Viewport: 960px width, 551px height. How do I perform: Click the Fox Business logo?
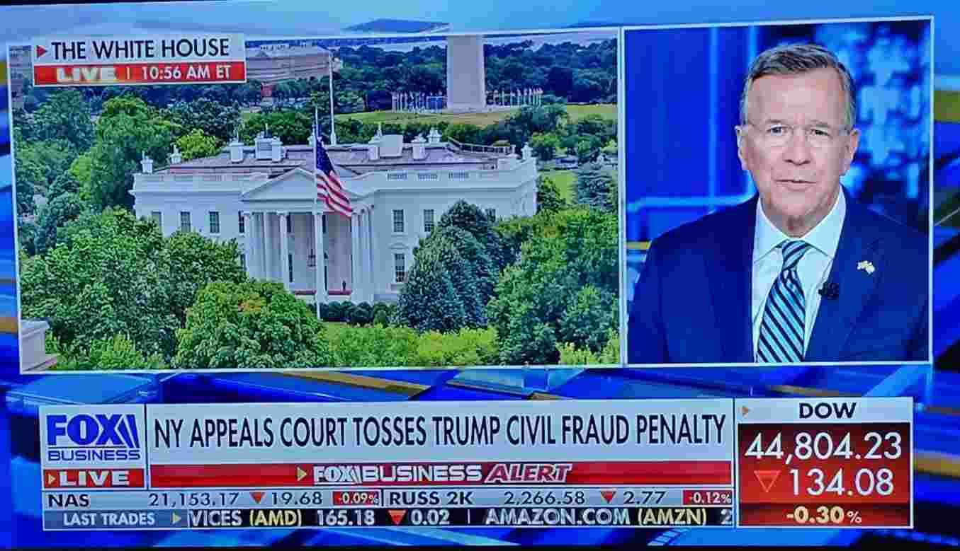(93, 437)
